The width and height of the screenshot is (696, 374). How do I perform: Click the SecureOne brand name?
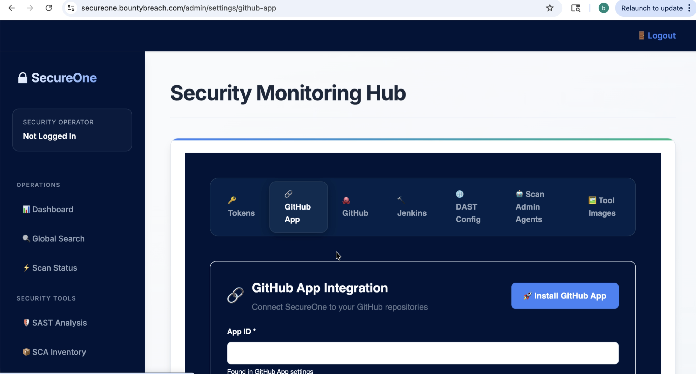[64, 78]
